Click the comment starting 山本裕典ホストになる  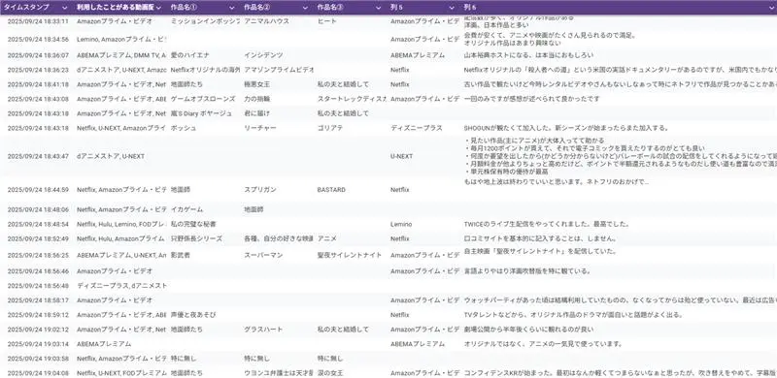[x=528, y=55]
